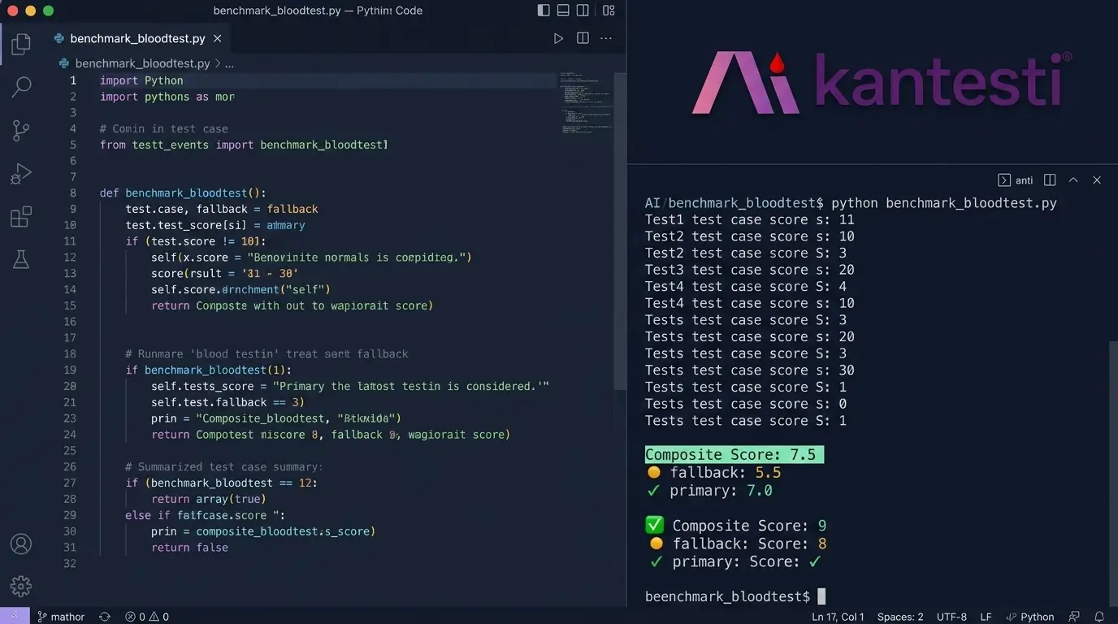Open the Customize Layout icon
1118x624 pixels.
click(x=609, y=11)
